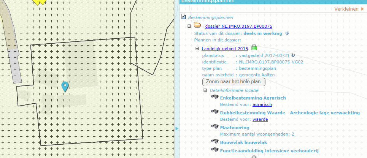Click the Bestemmingsplannen document icon
Screen dimensions: 367x158
tap(184, 17)
